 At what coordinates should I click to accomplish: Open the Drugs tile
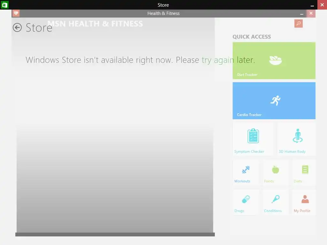(246, 202)
